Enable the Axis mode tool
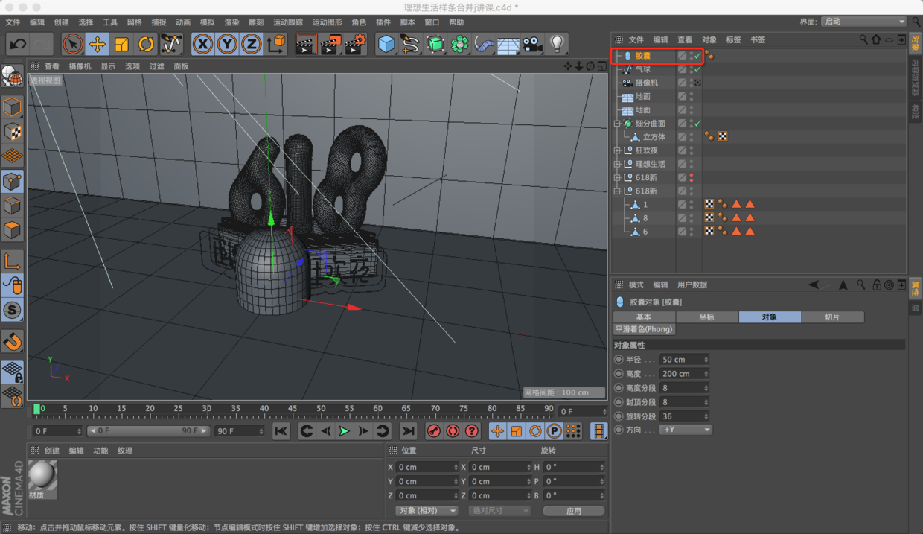 12,261
